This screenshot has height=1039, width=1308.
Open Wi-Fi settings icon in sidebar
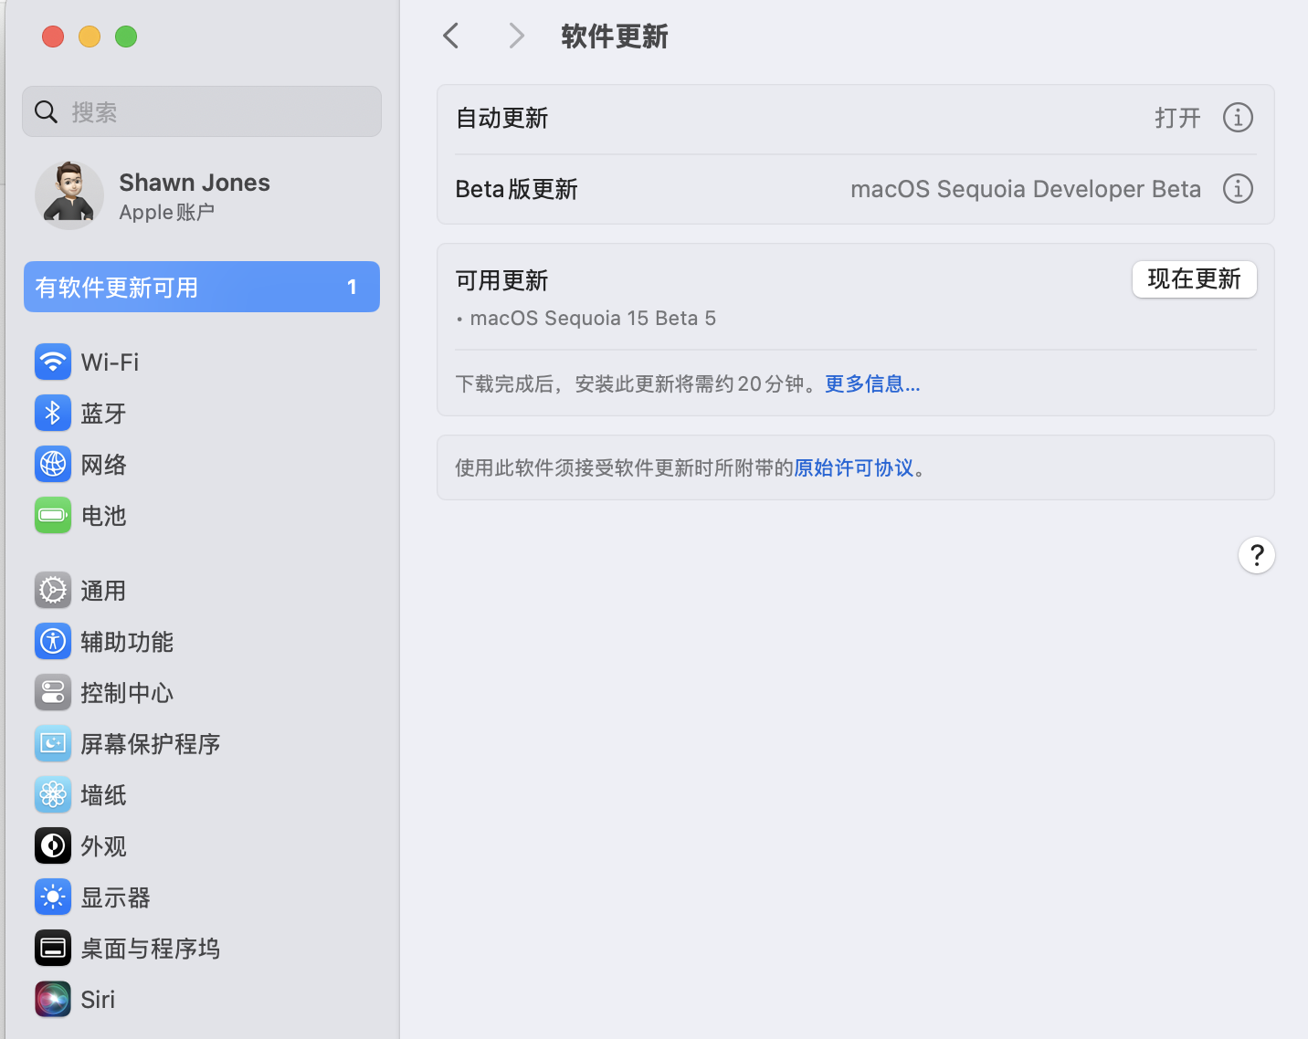point(53,362)
